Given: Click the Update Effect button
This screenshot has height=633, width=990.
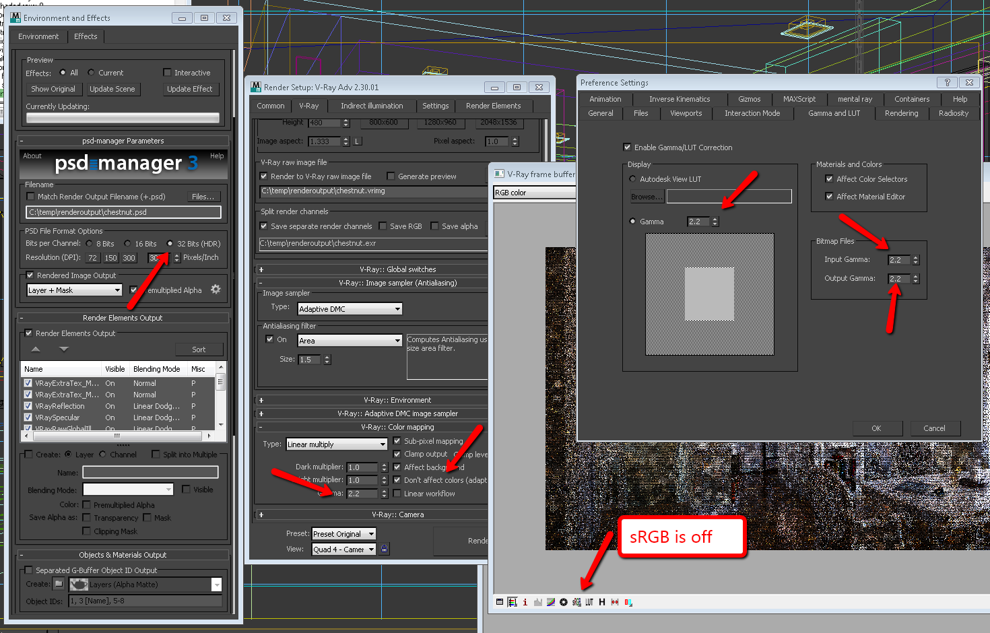Looking at the screenshot, I should coord(189,89).
